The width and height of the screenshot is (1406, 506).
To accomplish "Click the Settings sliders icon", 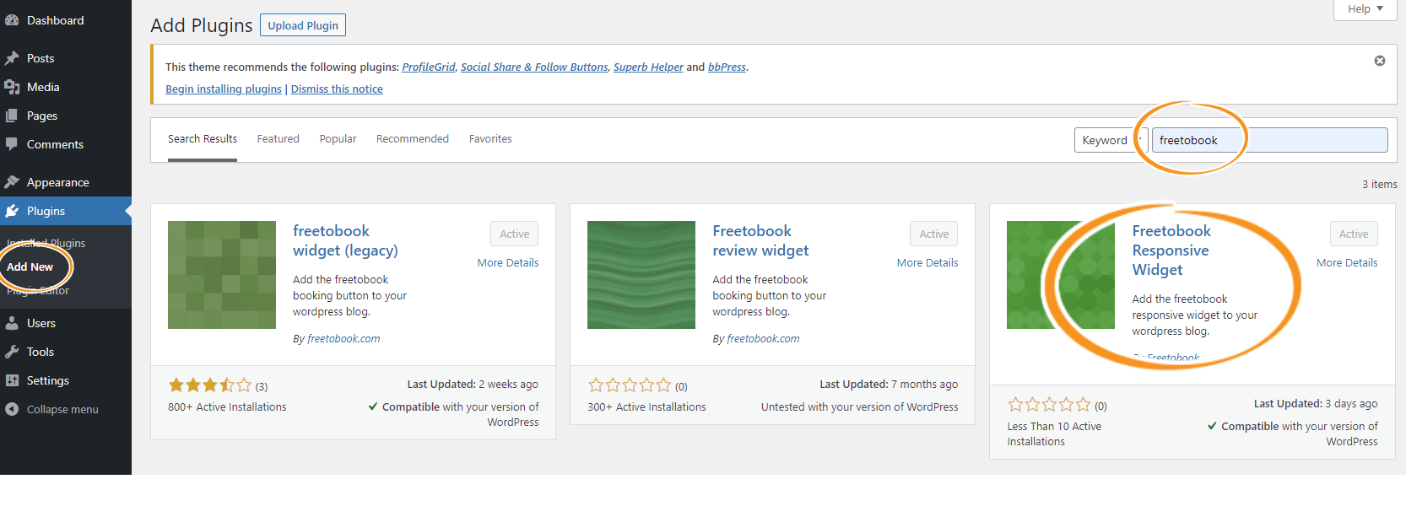I will [x=12, y=380].
